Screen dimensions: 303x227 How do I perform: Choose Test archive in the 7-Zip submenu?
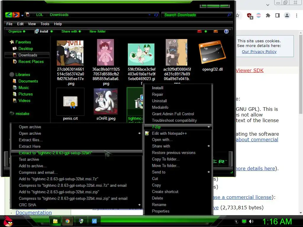click(x=29, y=159)
